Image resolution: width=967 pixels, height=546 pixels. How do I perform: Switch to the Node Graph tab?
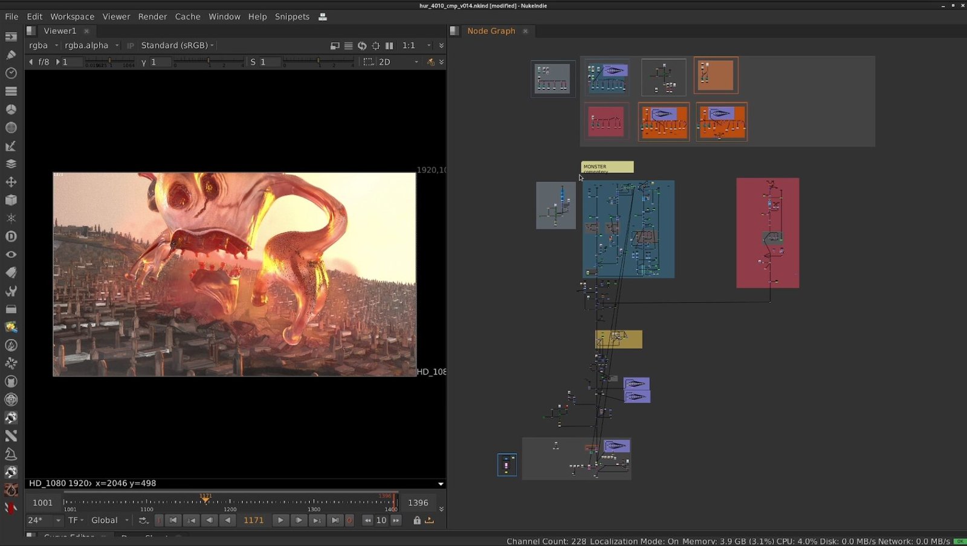491,31
